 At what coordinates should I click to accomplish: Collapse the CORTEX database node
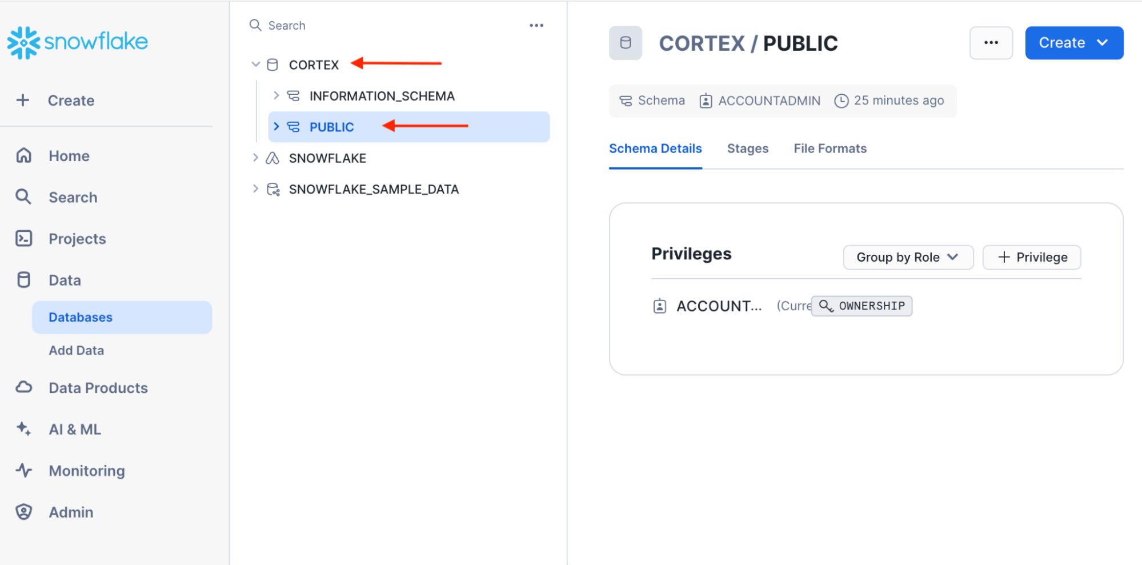[x=256, y=65]
